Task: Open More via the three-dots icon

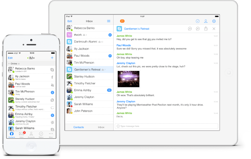Action: (x=51, y=134)
